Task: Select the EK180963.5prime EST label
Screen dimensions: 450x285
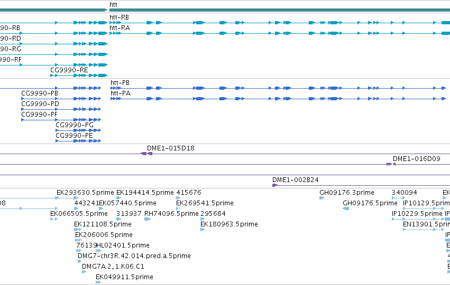Action: click(229, 224)
